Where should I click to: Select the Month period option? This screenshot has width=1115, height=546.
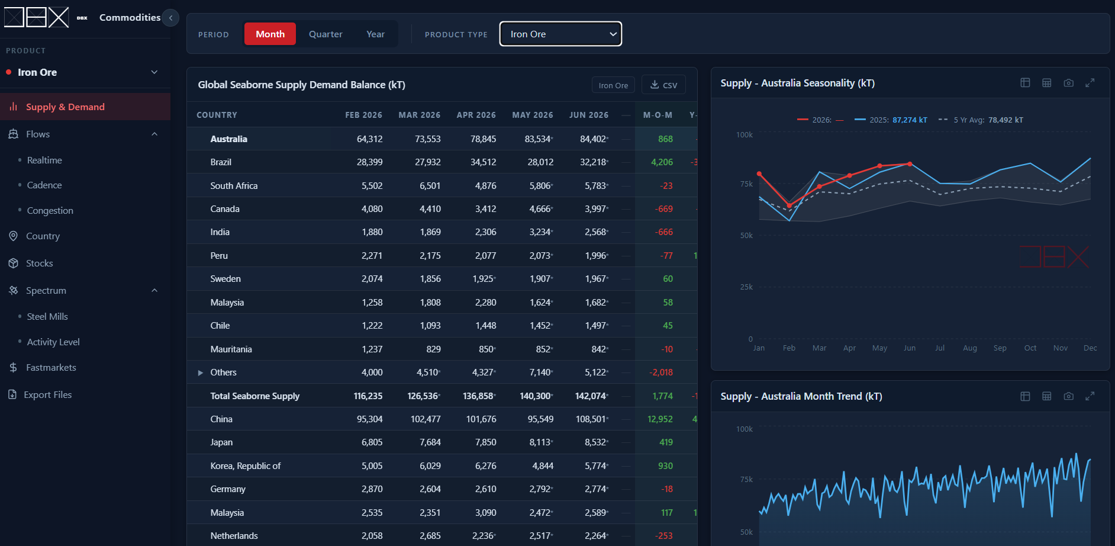[x=270, y=34]
